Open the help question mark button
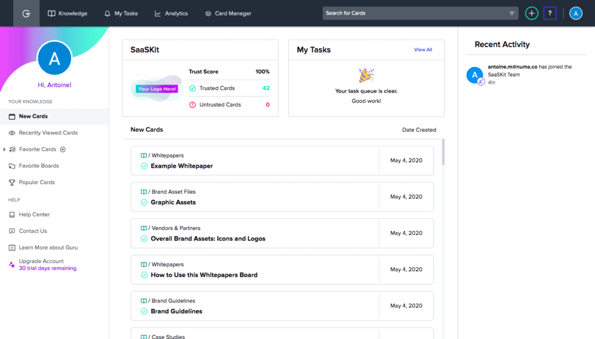 click(550, 13)
